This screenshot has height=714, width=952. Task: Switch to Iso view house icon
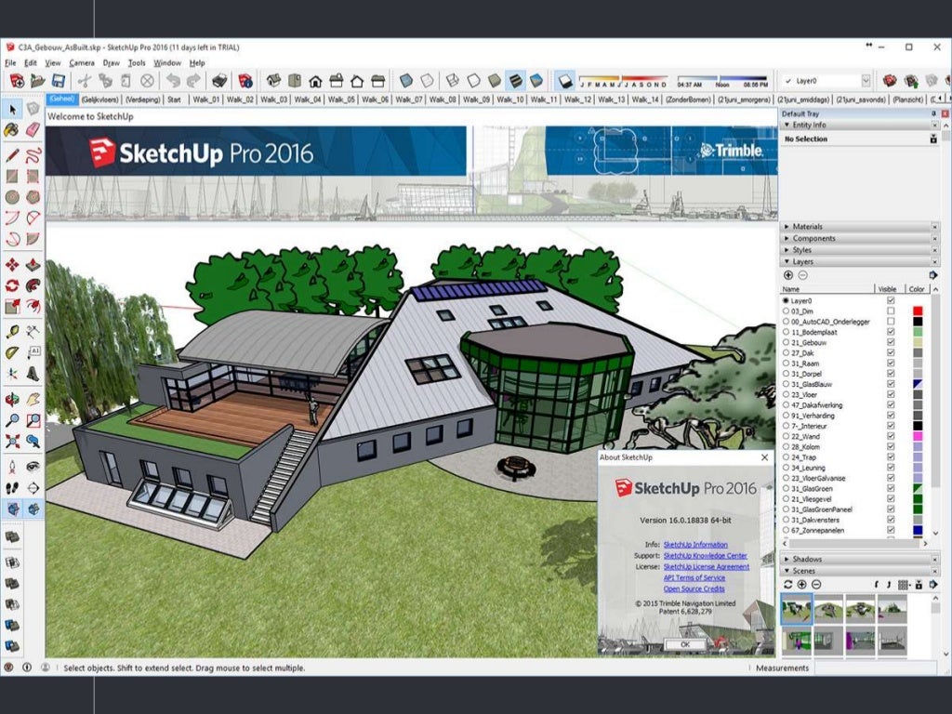tap(274, 81)
